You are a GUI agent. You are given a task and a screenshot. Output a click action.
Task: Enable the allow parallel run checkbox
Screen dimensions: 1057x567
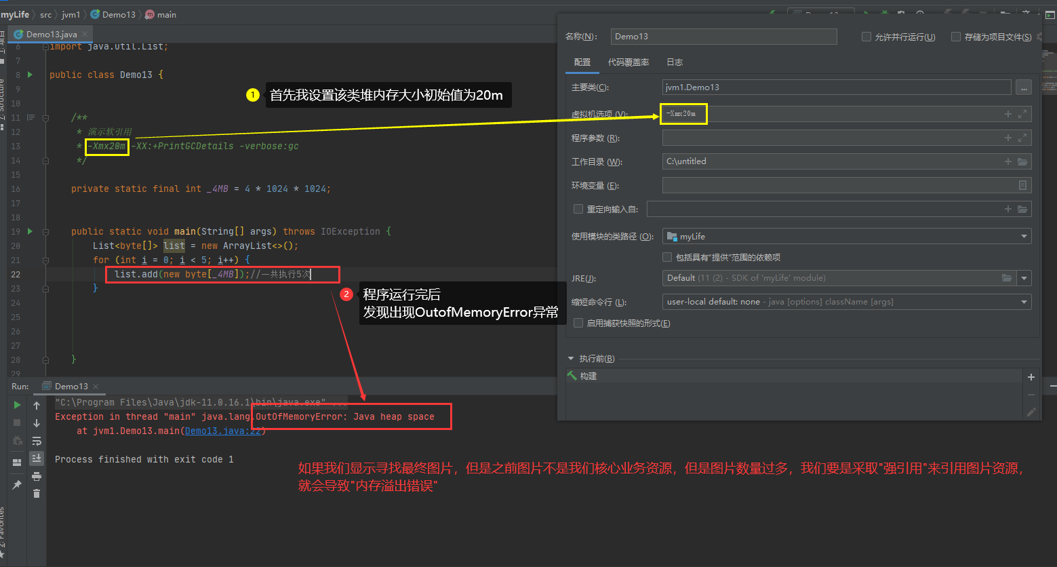point(866,37)
